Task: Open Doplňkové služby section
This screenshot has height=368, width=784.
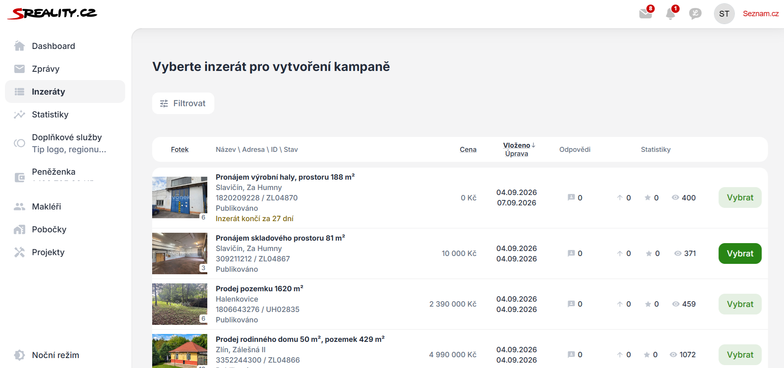Action: [65, 143]
